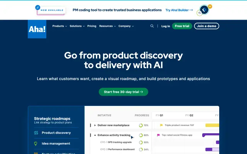The width and height of the screenshot is (247, 154).
Task: Expand the Deliver new marketplace initiative
Action: 95,125
